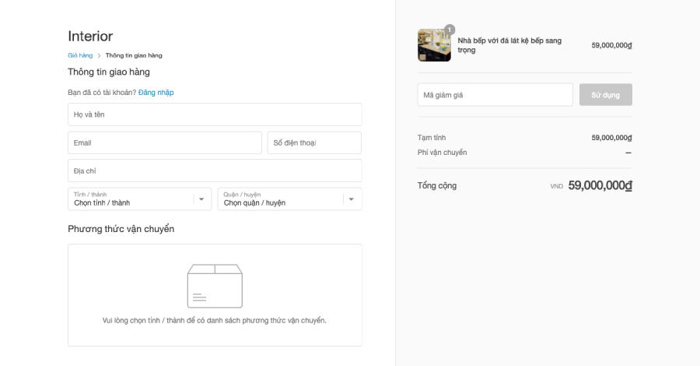Image resolution: width=700 pixels, height=366 pixels.
Task: Click the Tổng cộng label
Action: pyautogui.click(x=437, y=185)
